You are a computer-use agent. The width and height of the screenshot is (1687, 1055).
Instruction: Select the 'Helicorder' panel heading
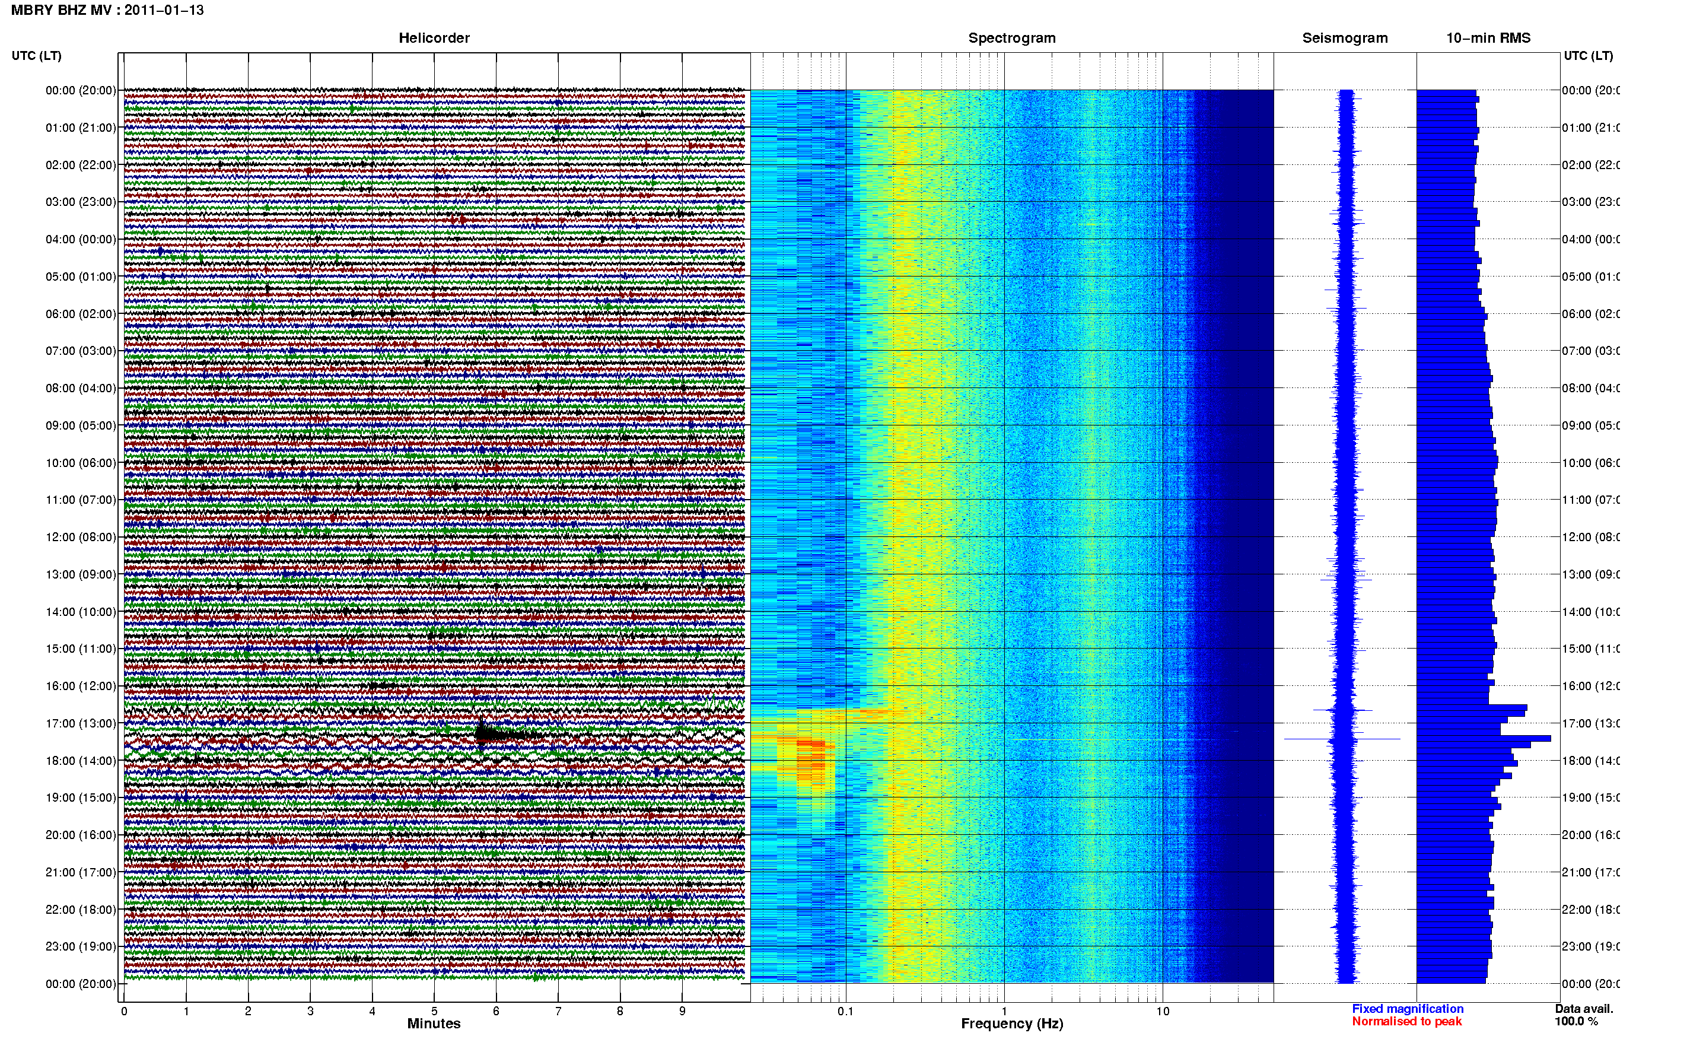click(x=434, y=38)
